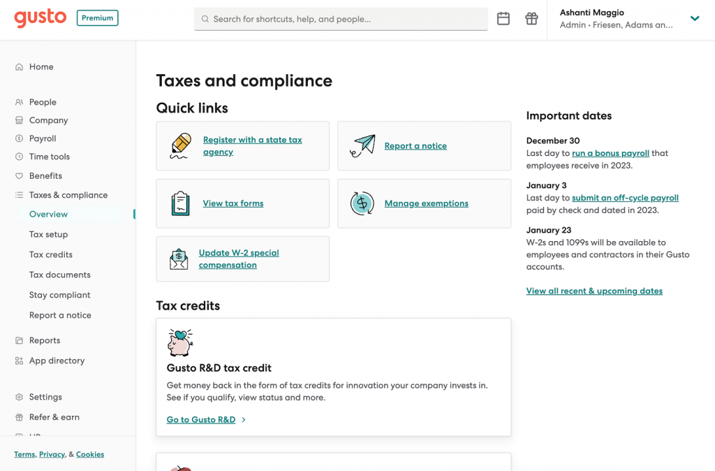
Task: Select Report a notice in sidebar
Action: click(60, 315)
